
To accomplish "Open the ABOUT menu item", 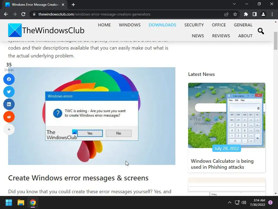I will (245, 36).
